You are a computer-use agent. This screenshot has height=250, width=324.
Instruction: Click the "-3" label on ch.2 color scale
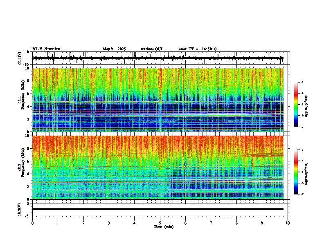302,150
